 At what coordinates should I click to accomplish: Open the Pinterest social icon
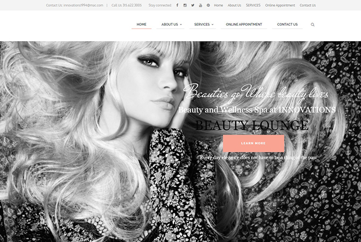(208, 5)
